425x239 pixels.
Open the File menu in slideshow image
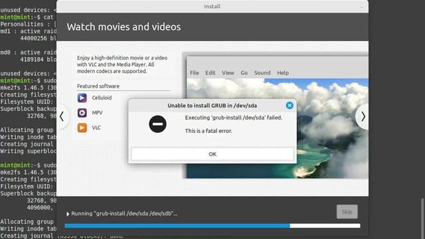pos(195,73)
